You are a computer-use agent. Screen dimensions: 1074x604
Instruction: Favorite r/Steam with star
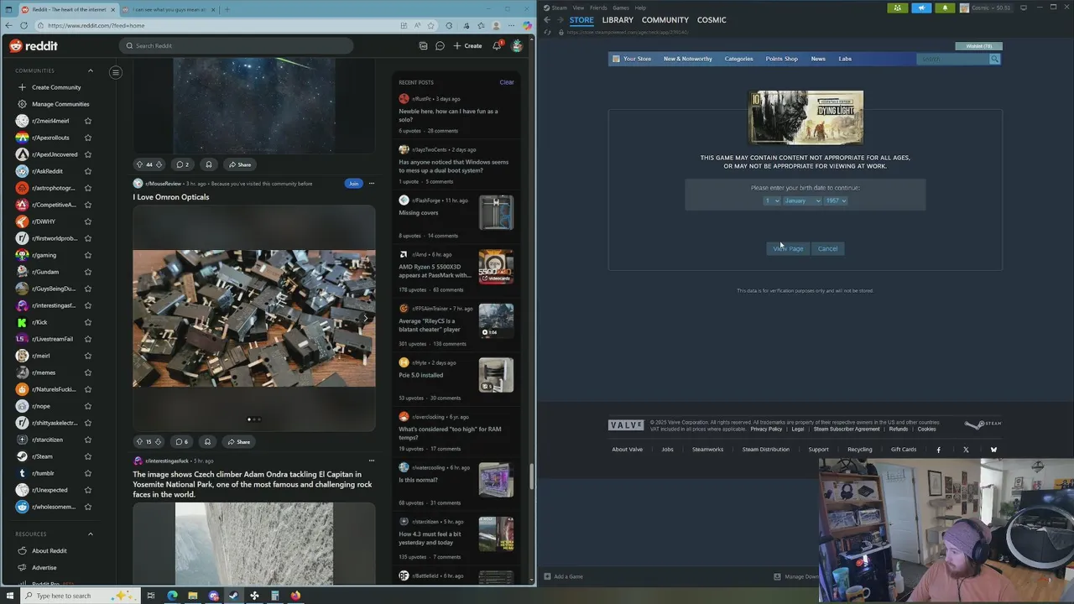(88, 456)
